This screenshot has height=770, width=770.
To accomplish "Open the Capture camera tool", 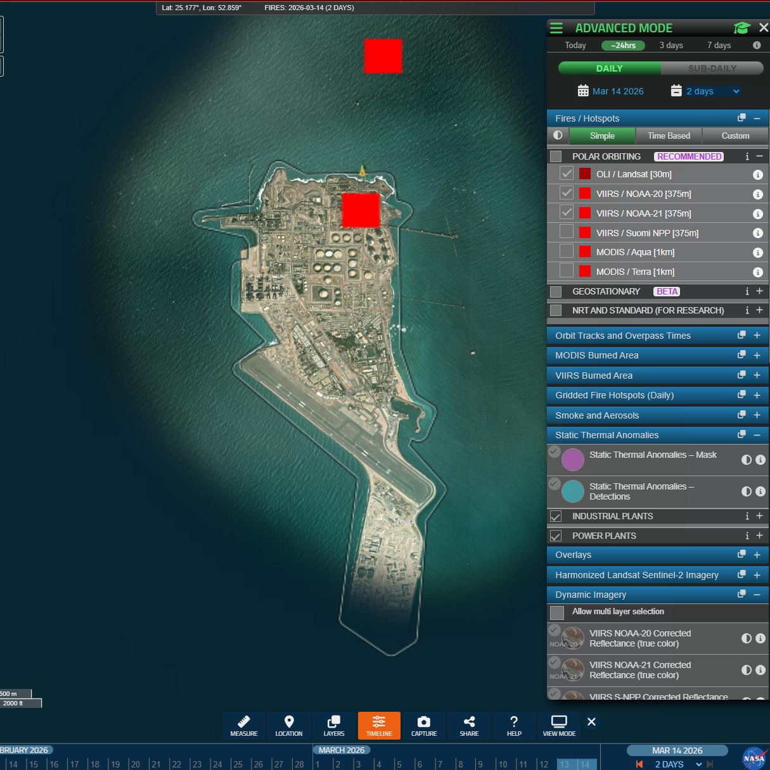I will 424,726.
